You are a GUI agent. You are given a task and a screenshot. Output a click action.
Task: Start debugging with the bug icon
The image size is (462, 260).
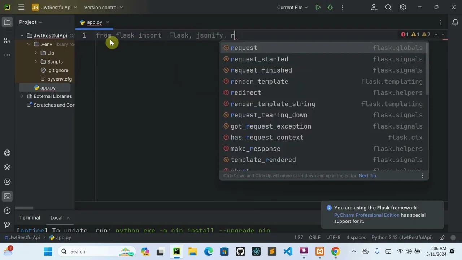pos(330,7)
